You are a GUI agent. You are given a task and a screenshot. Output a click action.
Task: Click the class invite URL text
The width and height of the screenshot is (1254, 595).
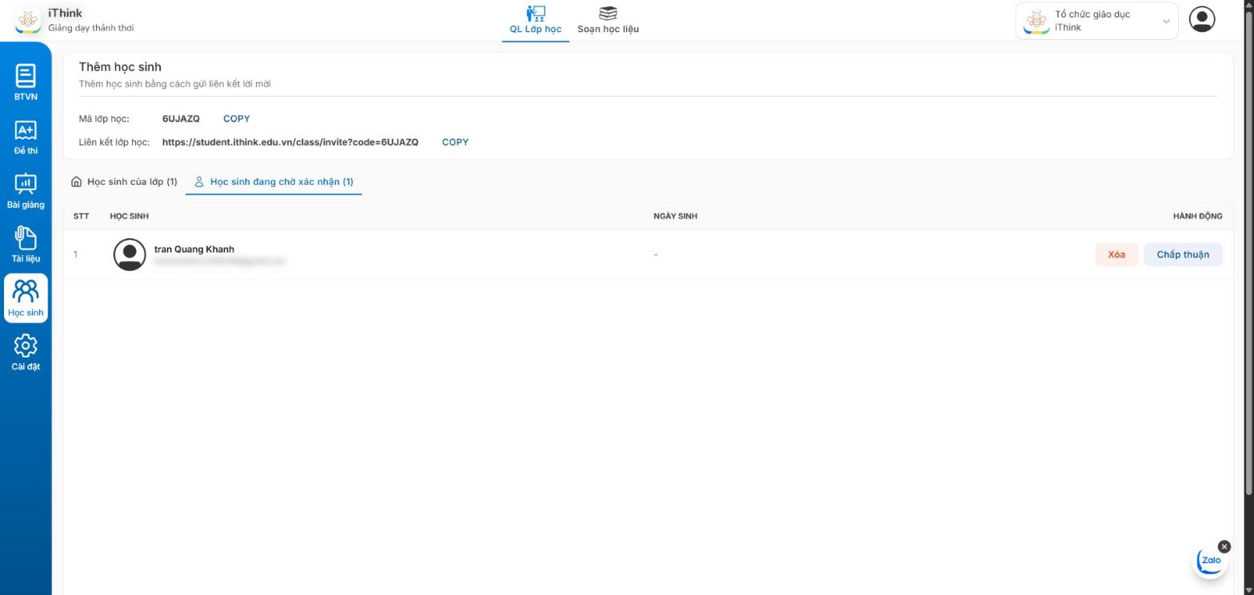(290, 142)
